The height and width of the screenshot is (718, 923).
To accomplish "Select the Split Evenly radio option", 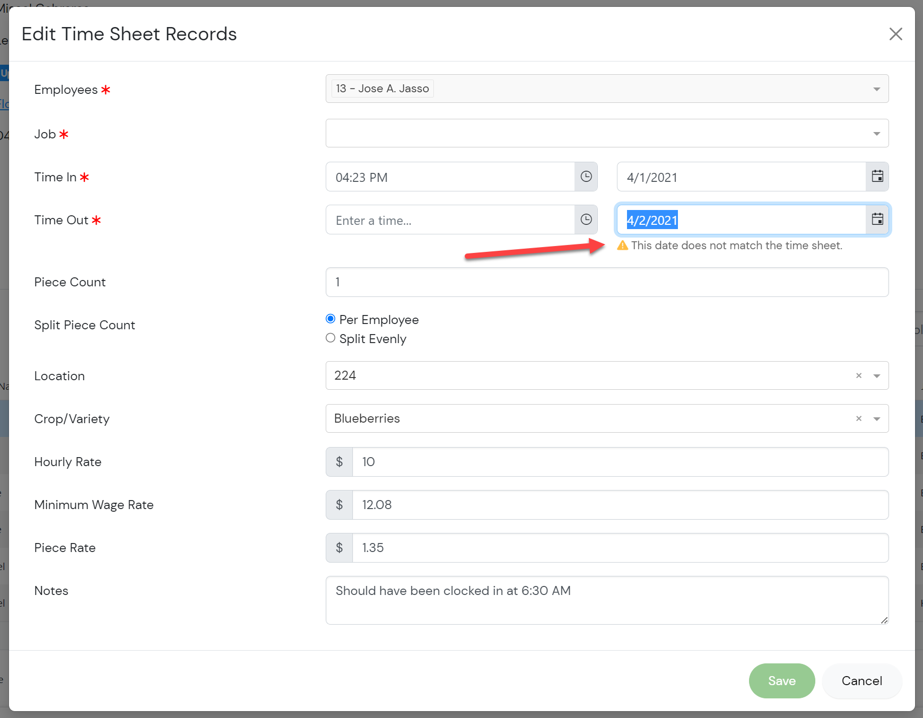I will (330, 338).
